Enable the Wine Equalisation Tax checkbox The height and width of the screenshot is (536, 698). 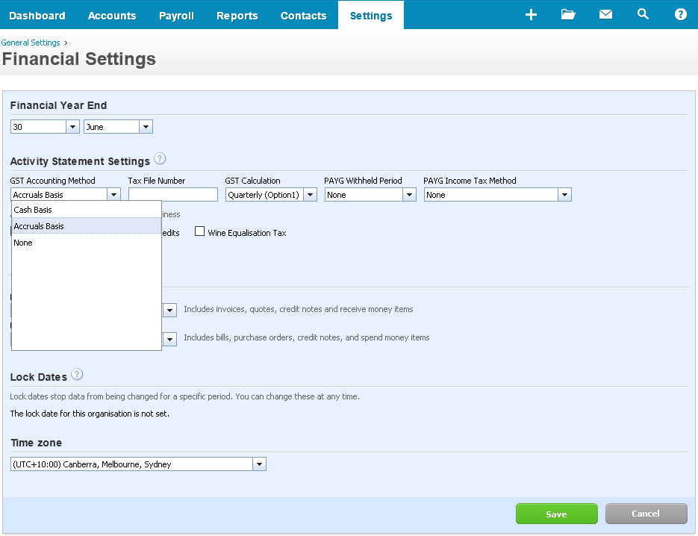click(x=200, y=232)
